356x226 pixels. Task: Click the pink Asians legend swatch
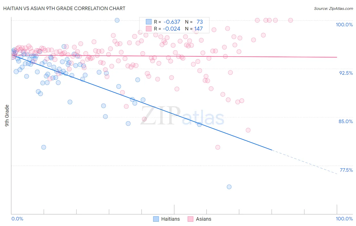click(190, 219)
